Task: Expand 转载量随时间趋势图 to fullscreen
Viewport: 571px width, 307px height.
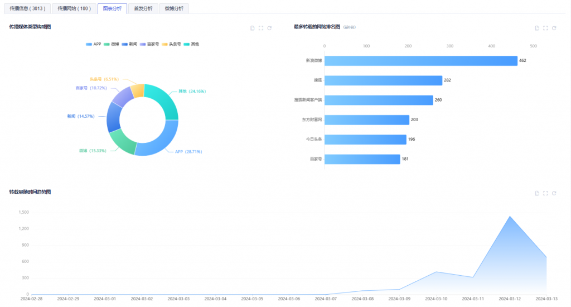Action: [x=545, y=193]
